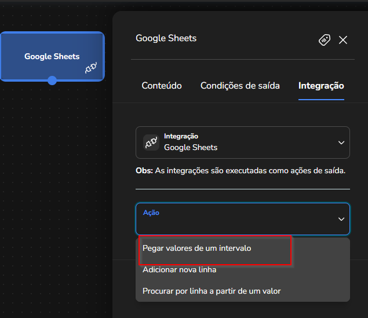368x318 pixels.
Task: Collapse the Ação dropdown using its chevron
Action: click(x=341, y=219)
